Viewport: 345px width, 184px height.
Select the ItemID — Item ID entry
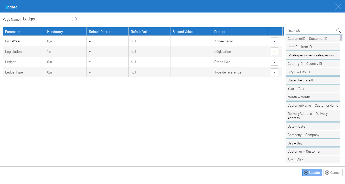[313, 47]
